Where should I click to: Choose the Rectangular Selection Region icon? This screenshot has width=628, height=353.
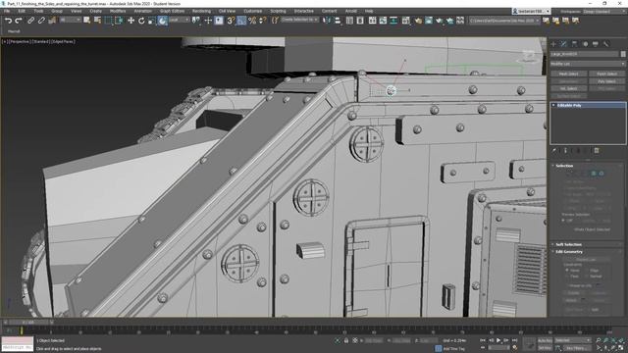coord(108,21)
